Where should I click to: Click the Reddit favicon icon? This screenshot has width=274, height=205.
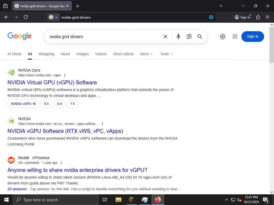click(x=11, y=160)
